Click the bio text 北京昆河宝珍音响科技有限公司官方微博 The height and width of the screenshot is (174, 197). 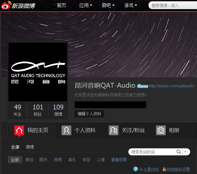point(111,95)
